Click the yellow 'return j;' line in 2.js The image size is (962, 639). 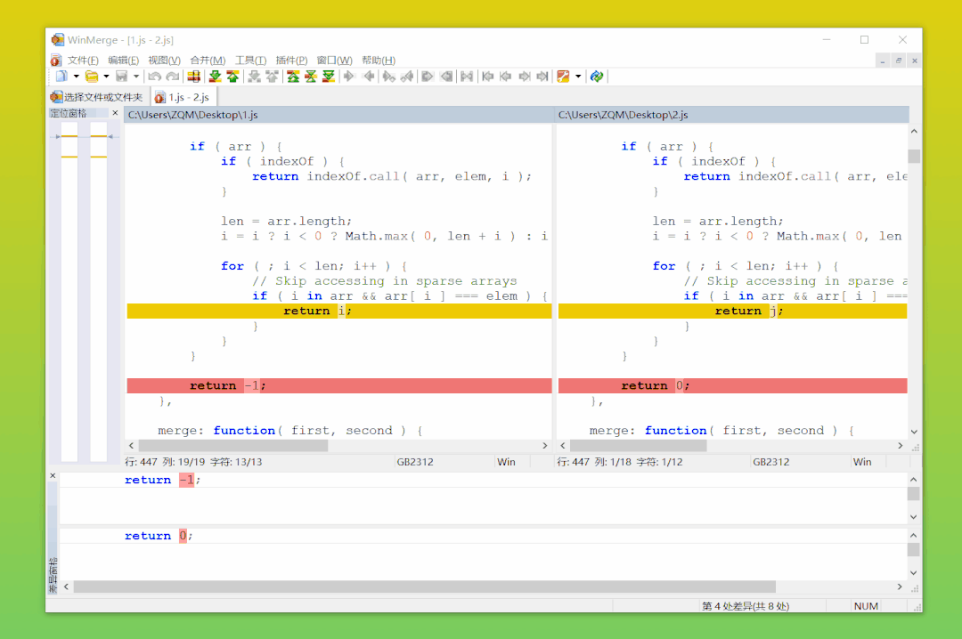pos(732,311)
